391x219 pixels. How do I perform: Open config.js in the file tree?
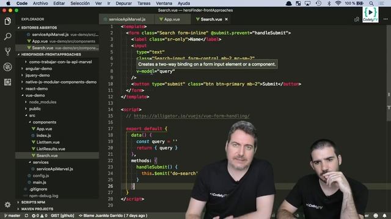click(x=41, y=176)
